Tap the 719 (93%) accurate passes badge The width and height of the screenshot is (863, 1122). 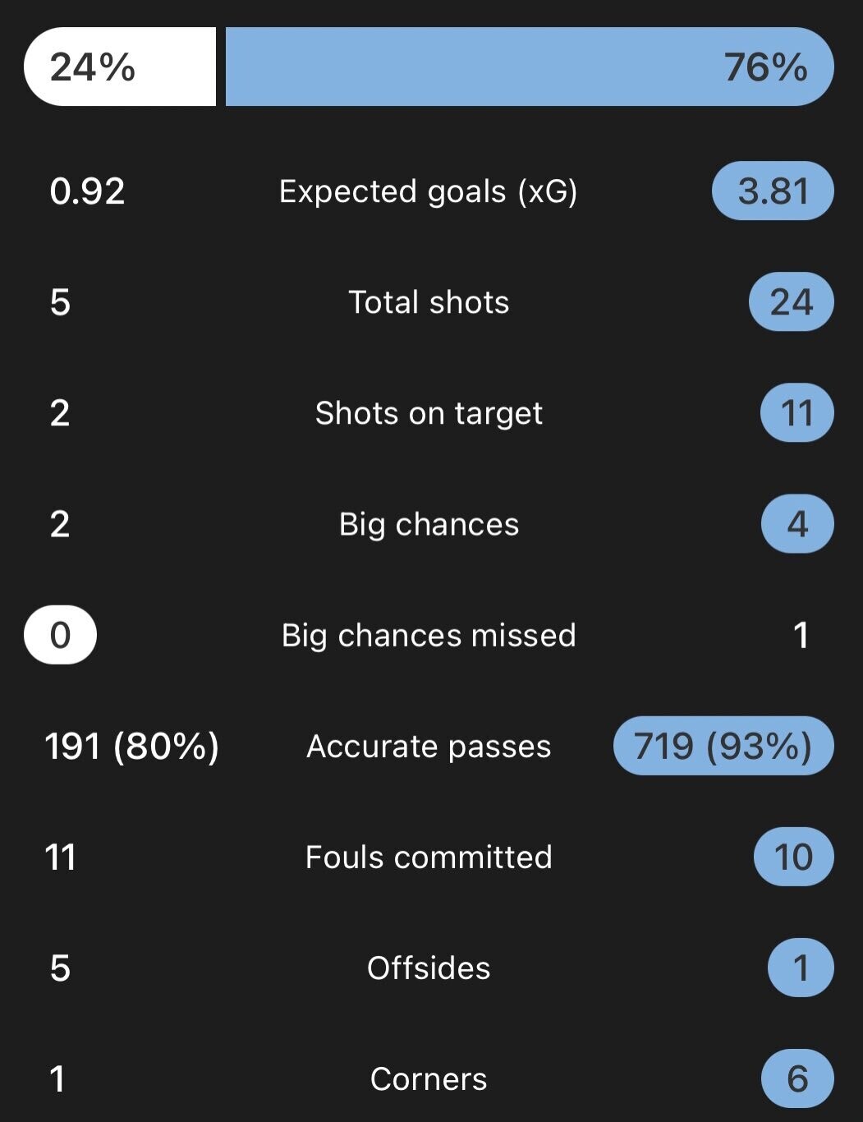point(723,746)
